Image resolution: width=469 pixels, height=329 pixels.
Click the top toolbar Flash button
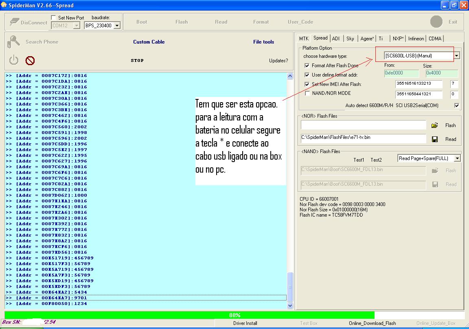[x=182, y=22]
